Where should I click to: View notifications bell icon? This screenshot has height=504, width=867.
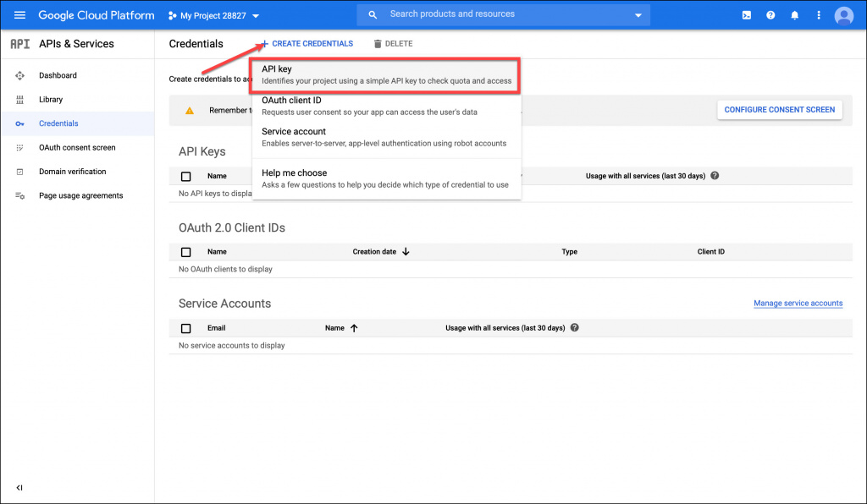(794, 15)
